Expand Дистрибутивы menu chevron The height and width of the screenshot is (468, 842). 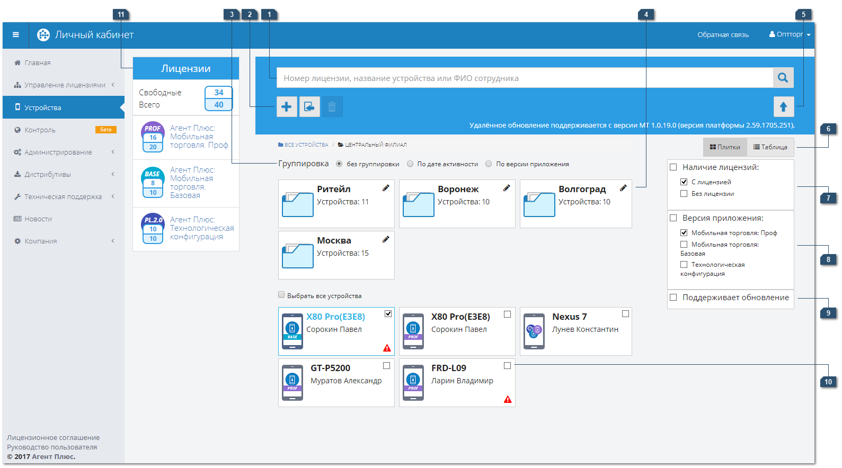(113, 174)
